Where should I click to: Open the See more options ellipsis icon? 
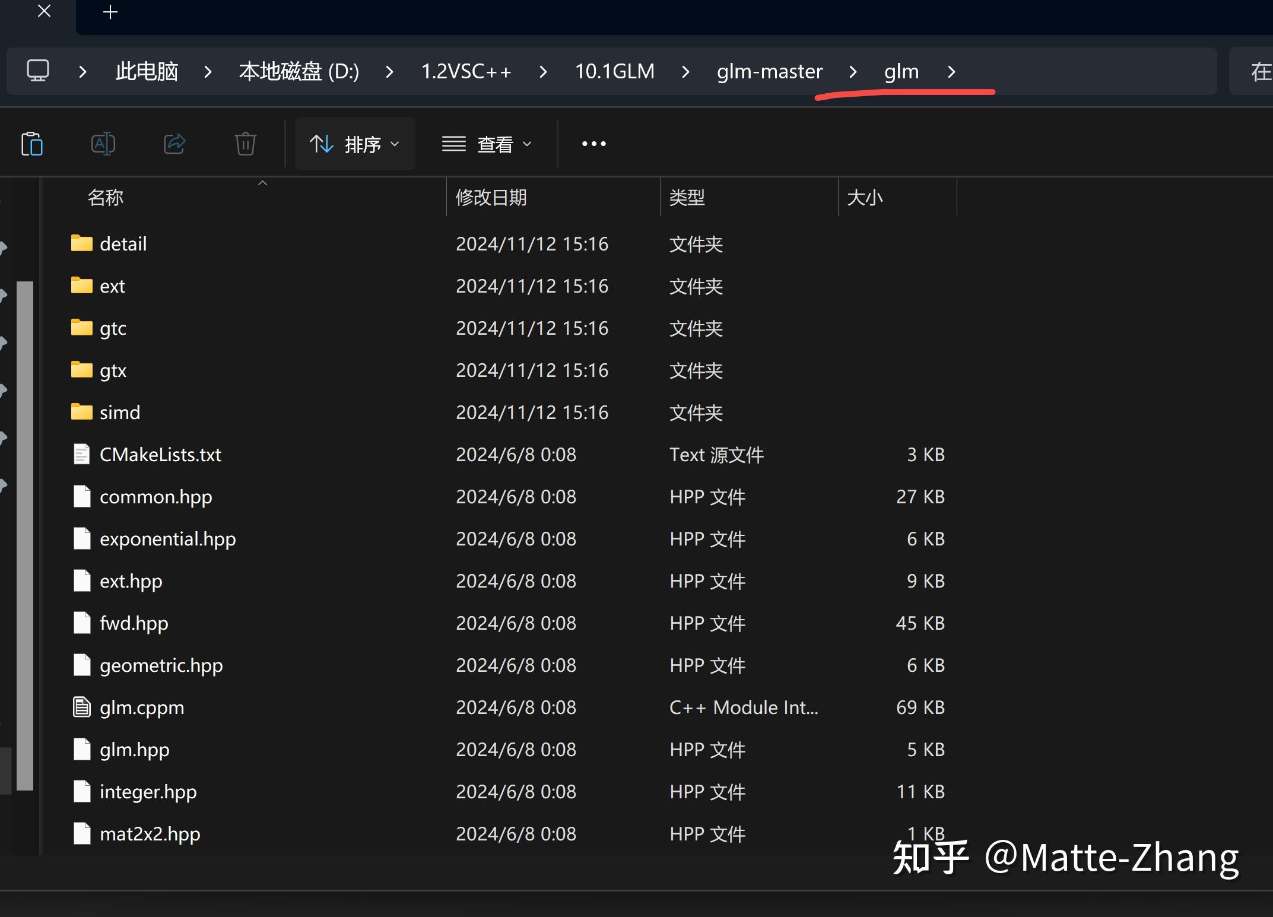pyautogui.click(x=593, y=144)
